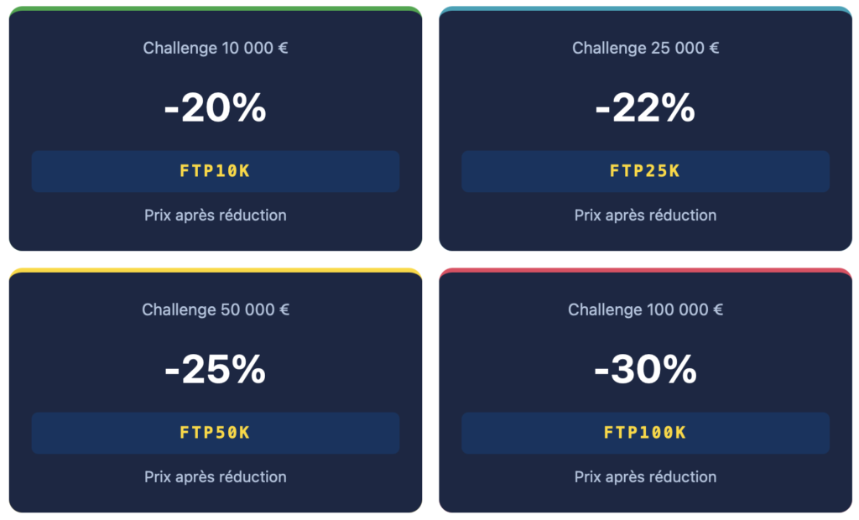Open "Prix après réduction" under FTP25K
859x520 pixels.
(645, 216)
